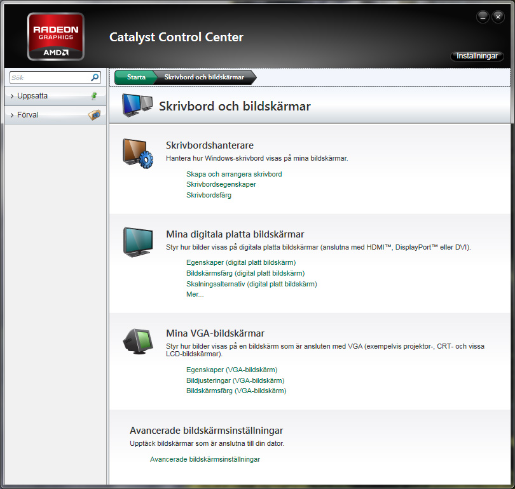515x489 pixels.
Task: Click the dual monitor header icon
Action: 137,105
